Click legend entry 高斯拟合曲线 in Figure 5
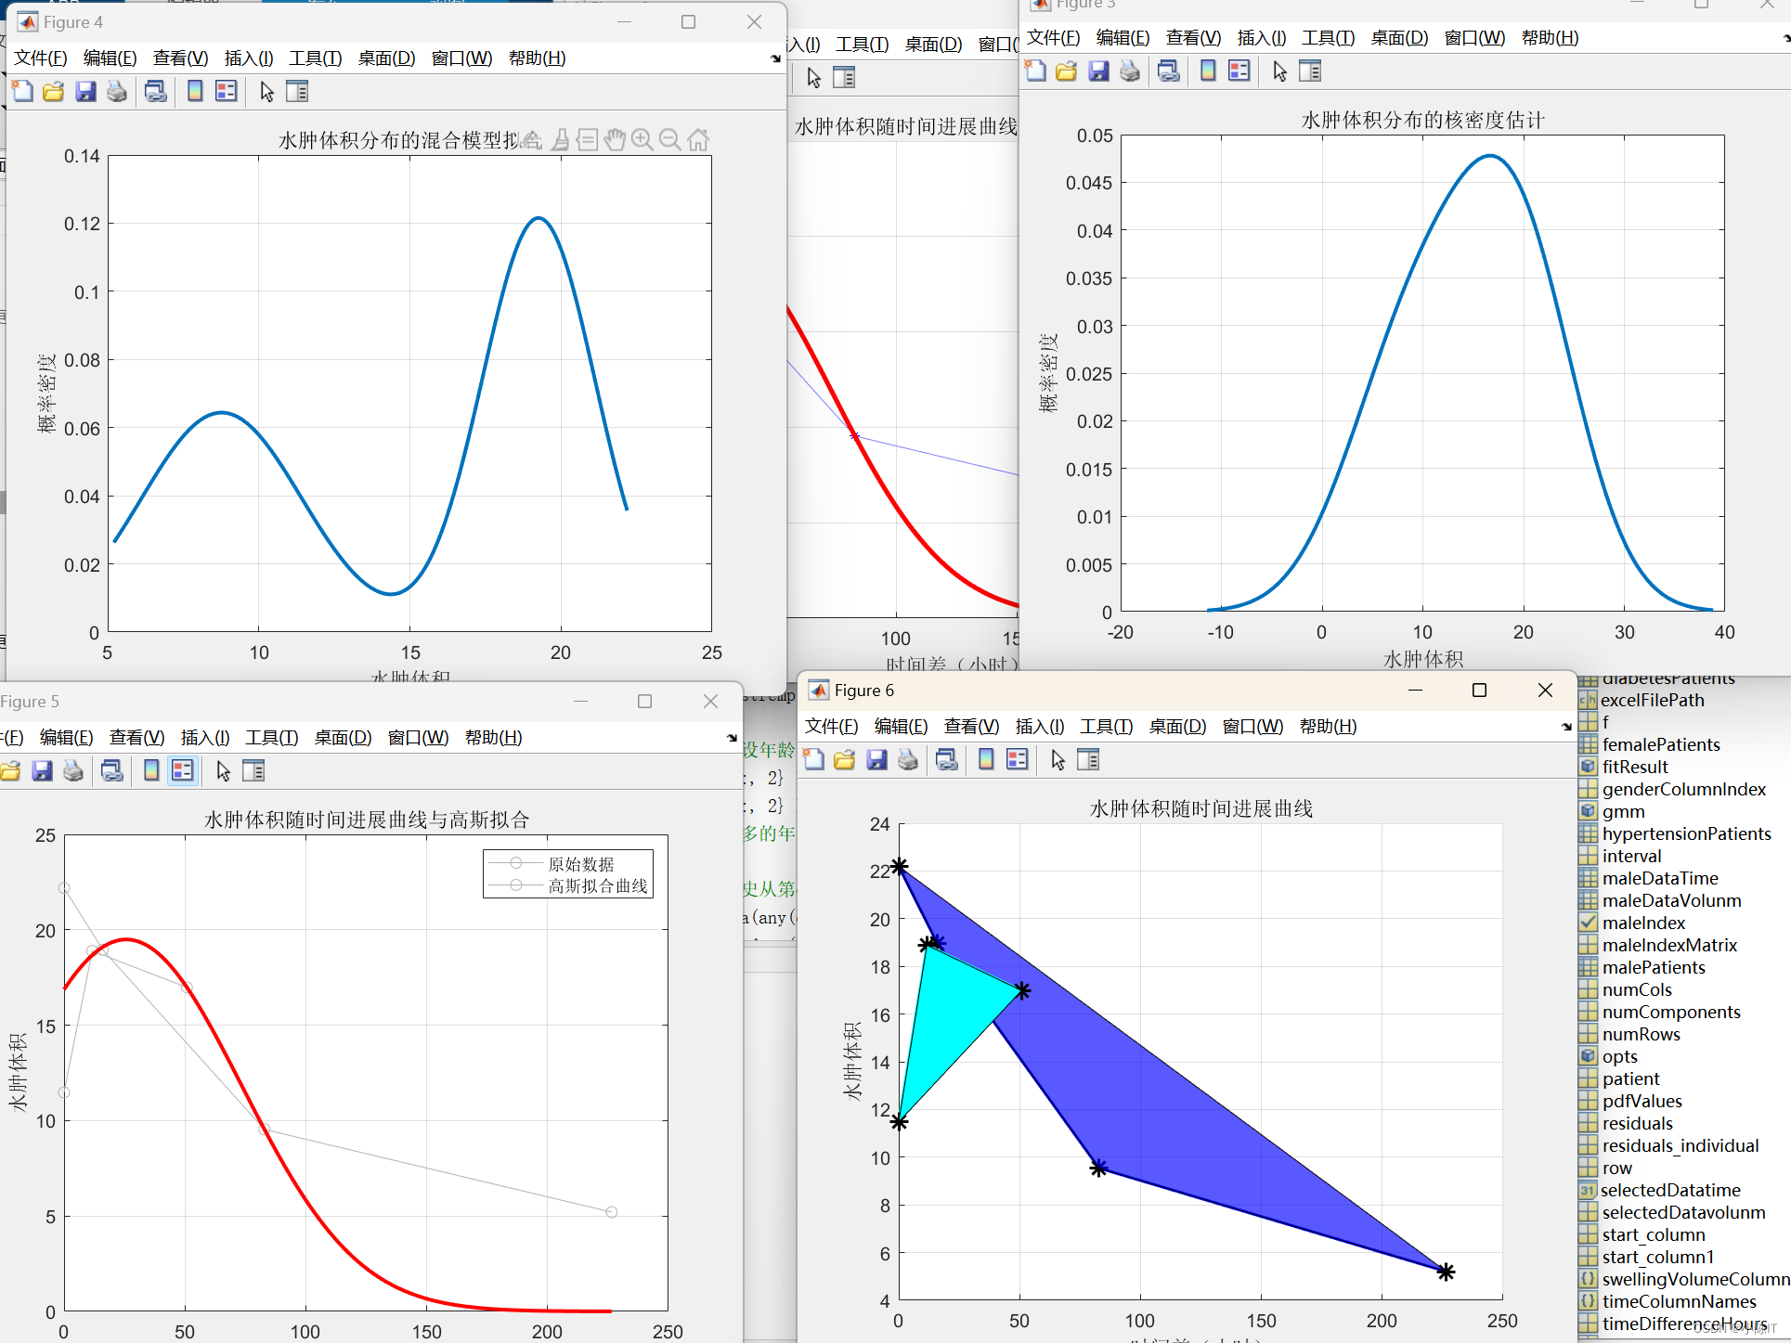Screen dimensions: 1791x1343 coord(597,886)
